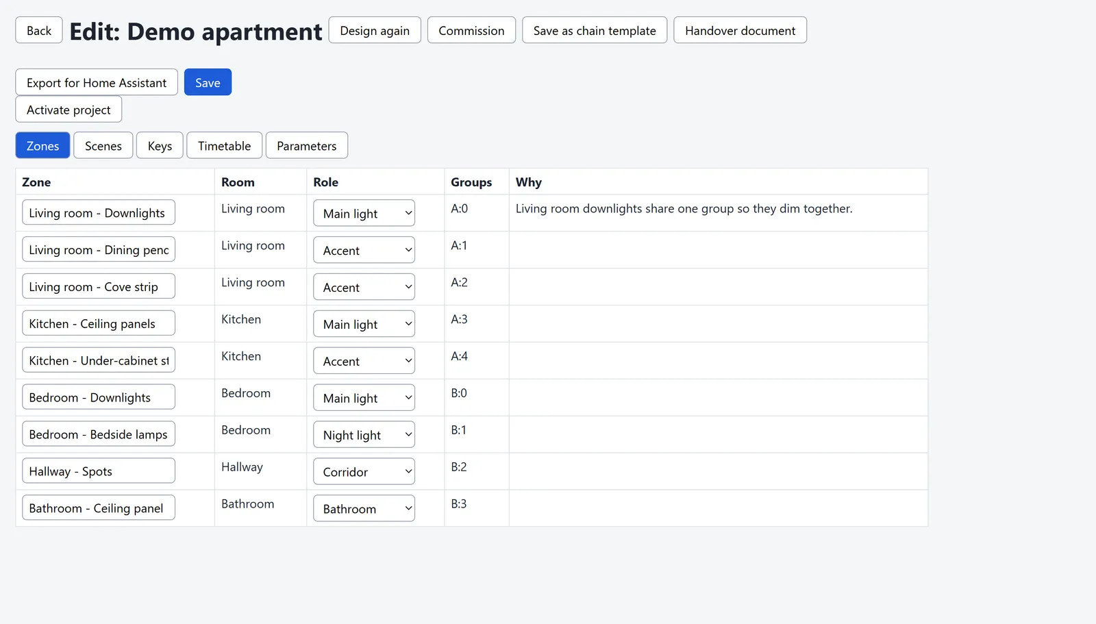This screenshot has height=624, width=1096.
Task: Switch to the Zones tab
Action: pos(42,145)
